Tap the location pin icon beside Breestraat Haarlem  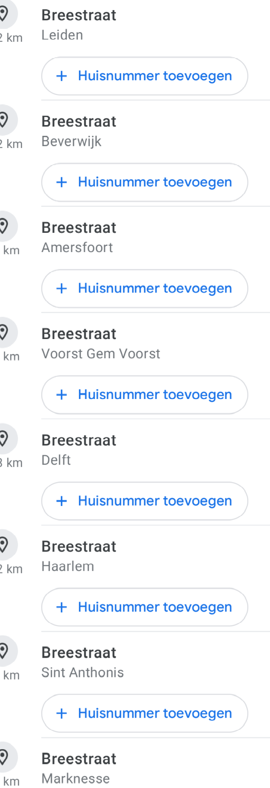(4, 545)
